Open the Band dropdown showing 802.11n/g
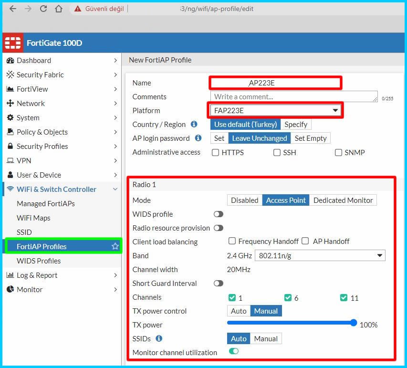 (x=320, y=255)
